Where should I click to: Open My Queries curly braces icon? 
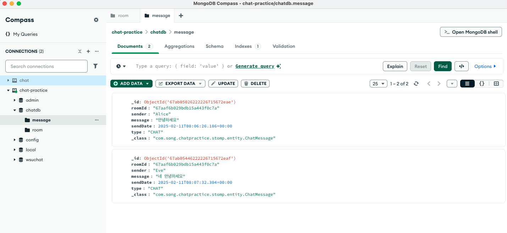[8, 34]
